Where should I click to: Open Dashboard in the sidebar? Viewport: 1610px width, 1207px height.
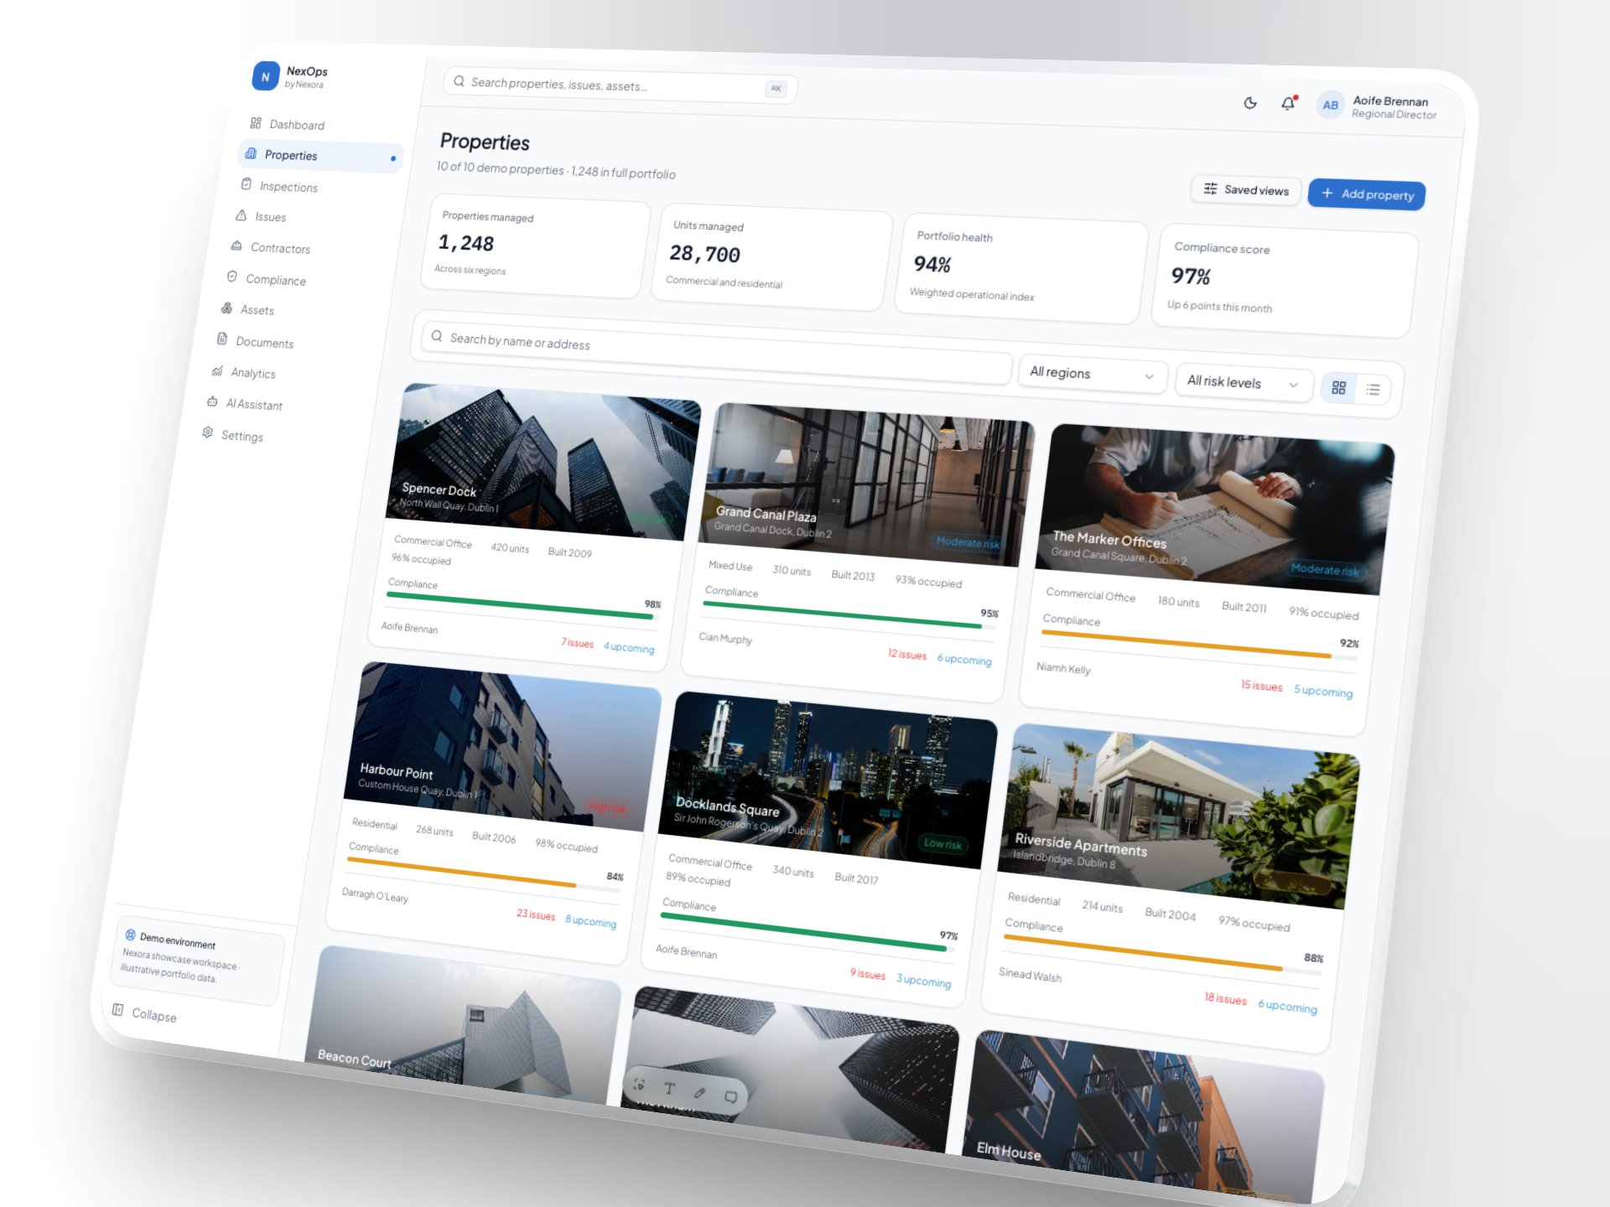(288, 124)
